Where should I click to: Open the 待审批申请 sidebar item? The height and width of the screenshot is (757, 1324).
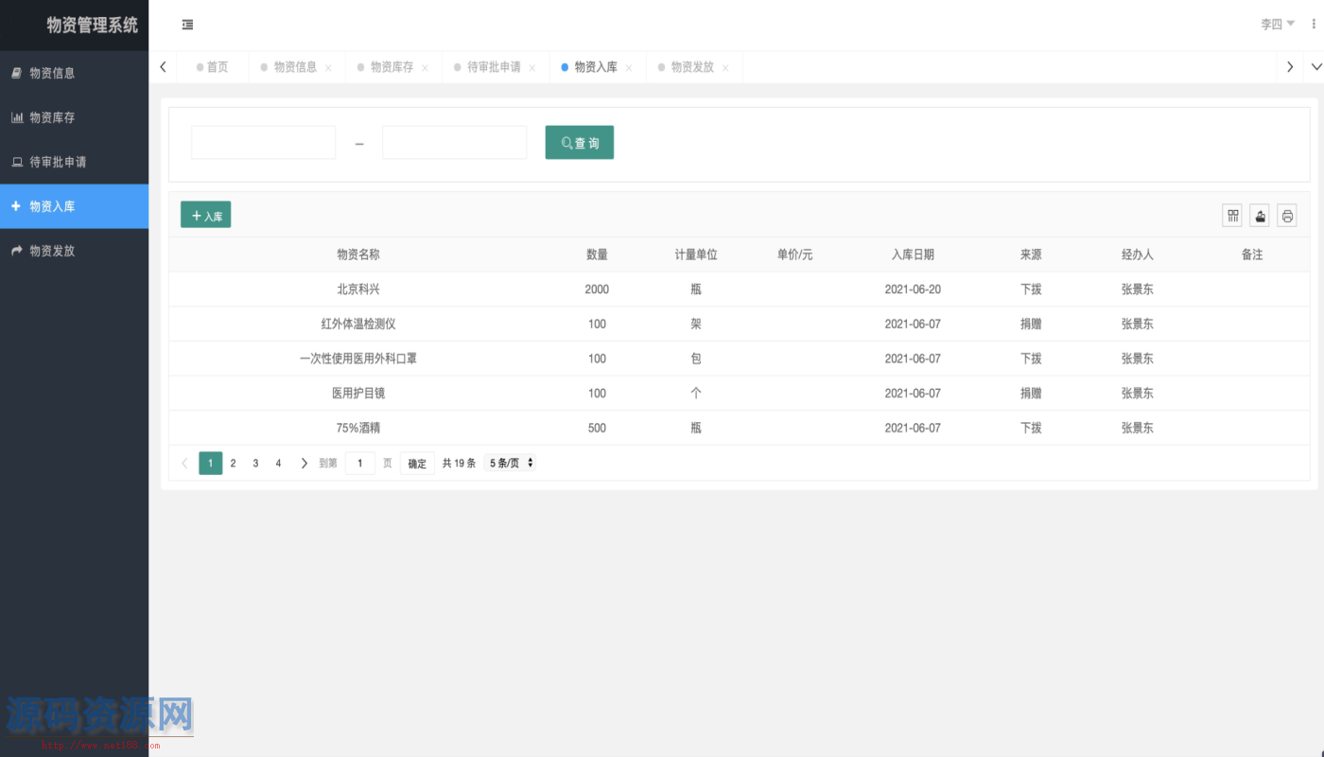click(74, 162)
